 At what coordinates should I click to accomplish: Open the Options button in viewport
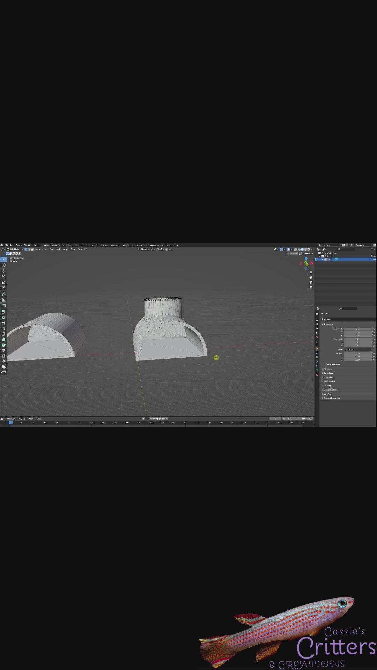coord(308,253)
